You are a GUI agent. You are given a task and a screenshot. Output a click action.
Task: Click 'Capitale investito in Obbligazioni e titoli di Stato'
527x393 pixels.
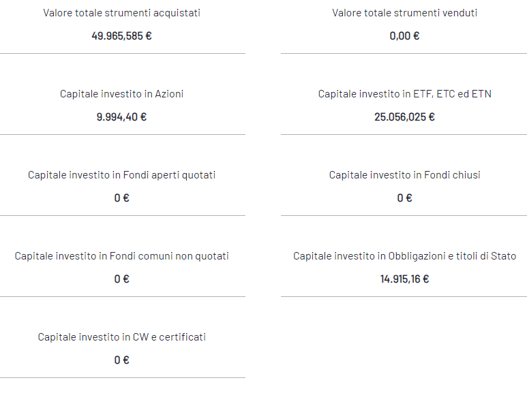point(405,256)
